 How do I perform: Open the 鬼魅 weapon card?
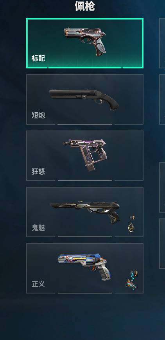85,212
